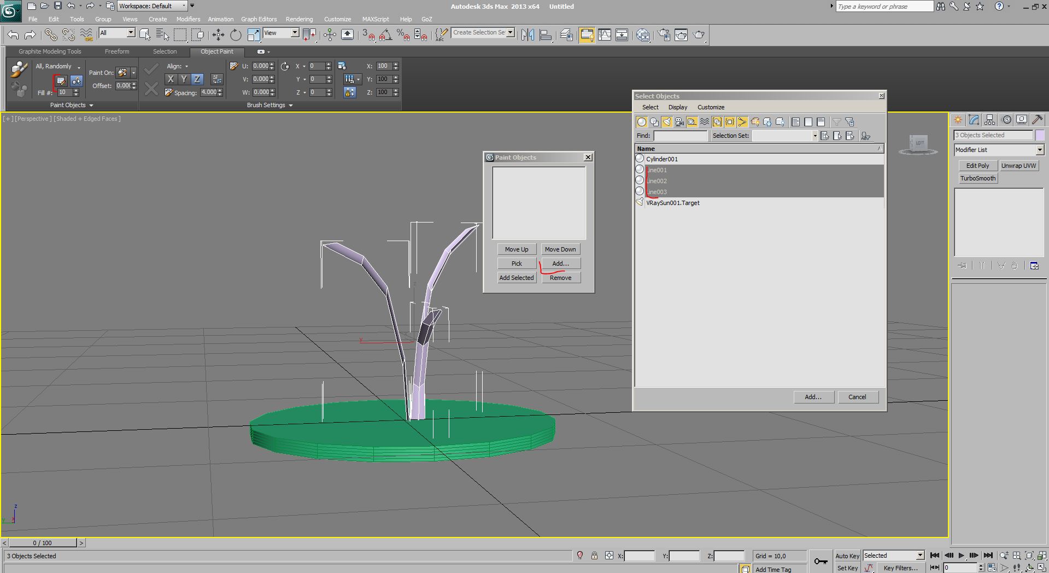Screen dimensions: 1049x573
Task: Open the Utilities panel hammer icon
Action: [x=1037, y=120]
